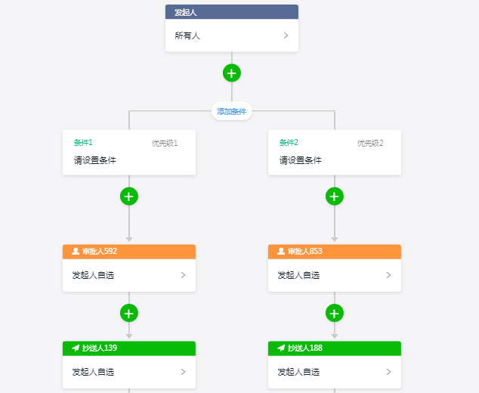The width and height of the screenshot is (479, 393).
Task: Expand 抄送人188 settings chevron
Action: point(388,372)
